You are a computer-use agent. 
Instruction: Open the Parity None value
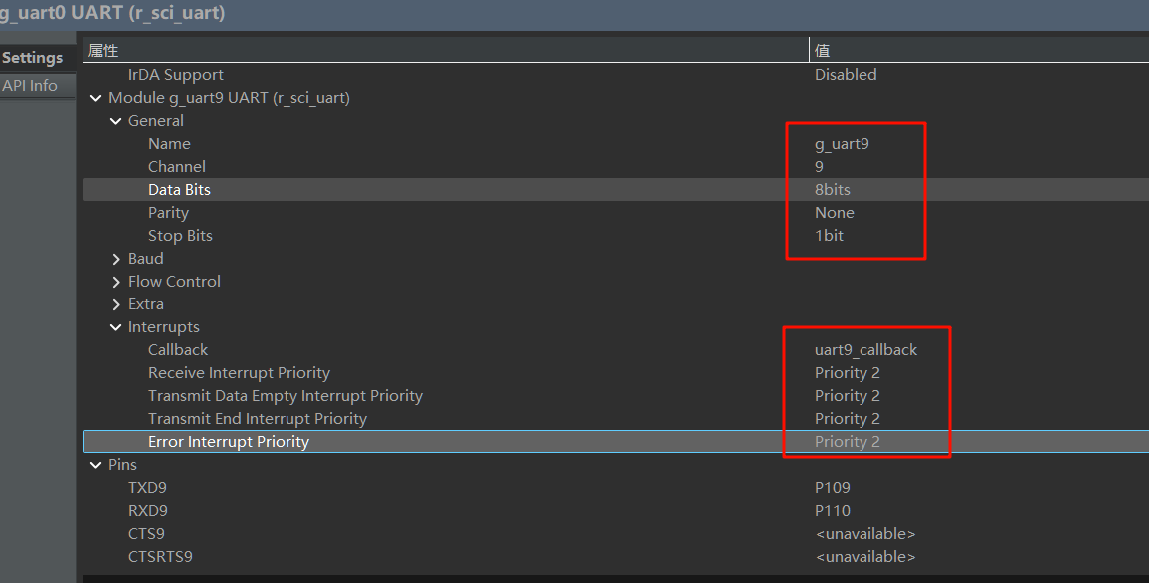[834, 213]
